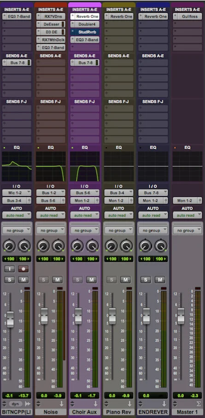Click right pan knob on Piano Rev track
Screen dimensions: 205x418
[127, 245]
